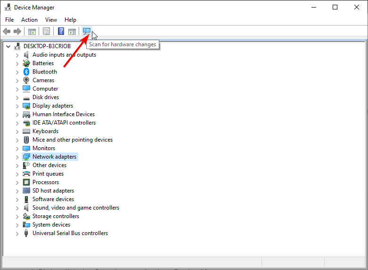Open the Help menu
Viewport: 368px width, 270px height.
70,20
